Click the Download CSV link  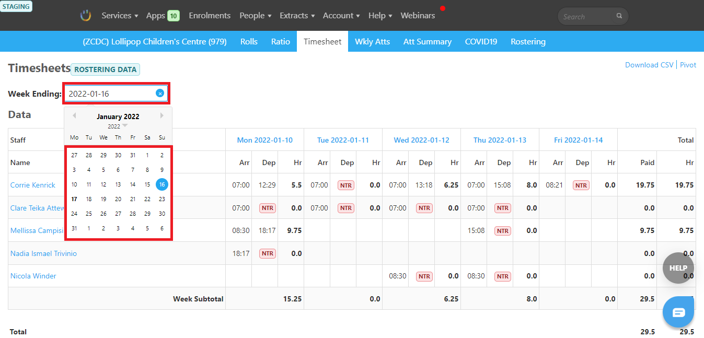click(x=649, y=65)
